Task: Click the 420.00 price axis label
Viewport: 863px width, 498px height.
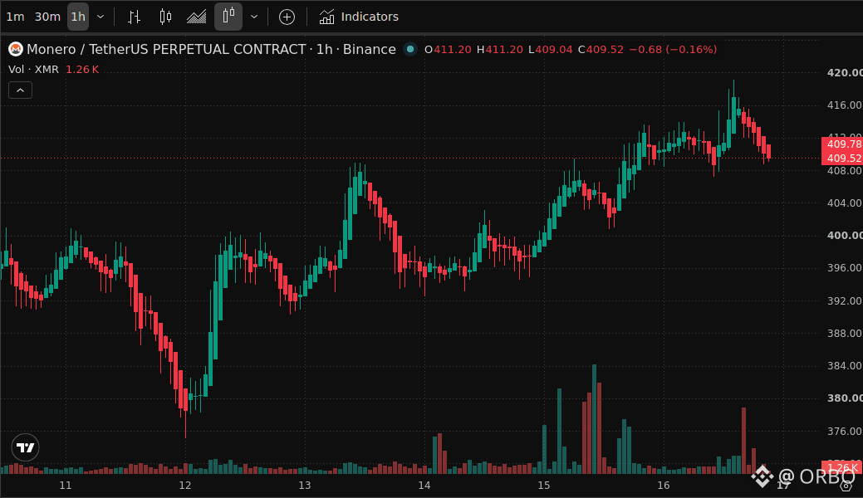Action: tap(844, 73)
